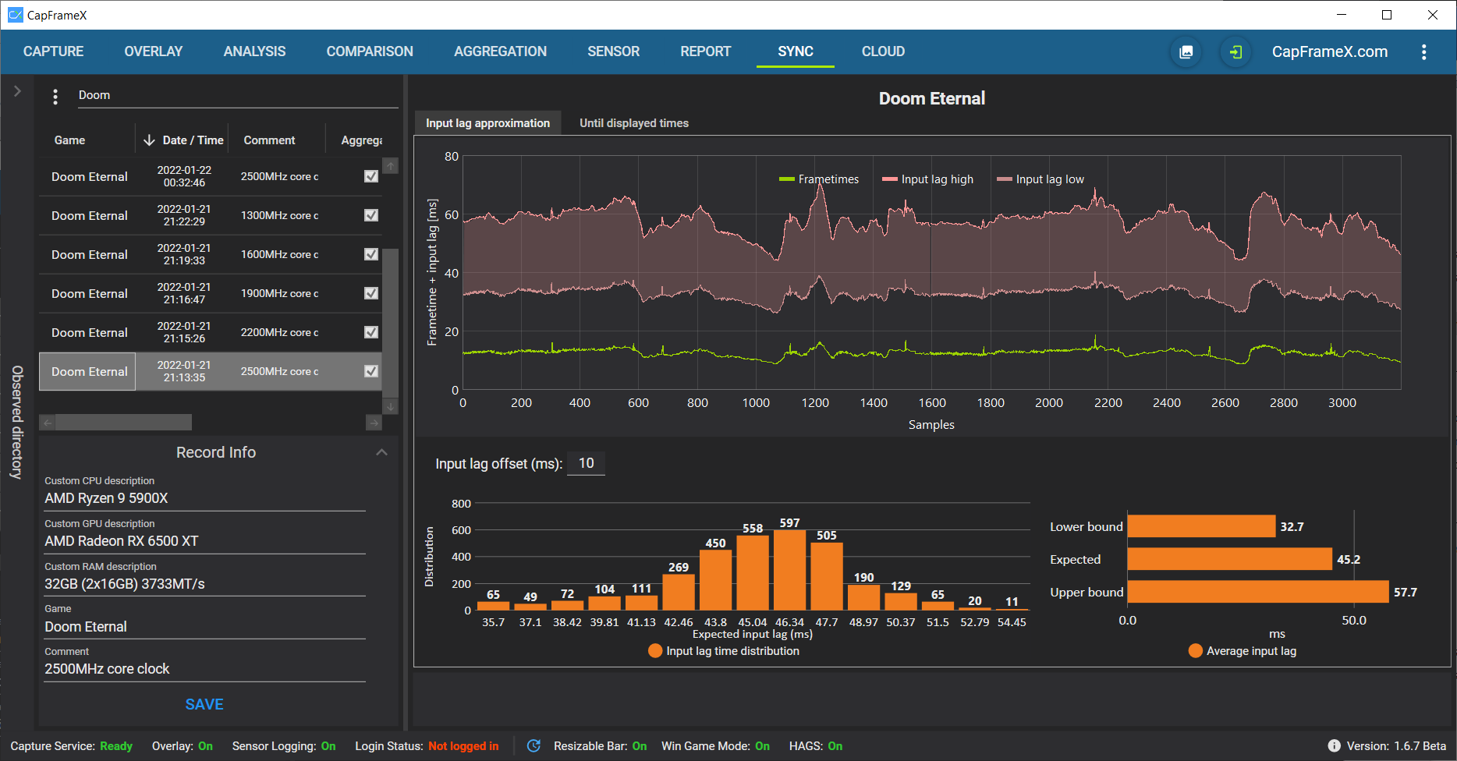Open the SENSOR tab
Viewport: 1457px width, 761px height.
pyautogui.click(x=613, y=51)
